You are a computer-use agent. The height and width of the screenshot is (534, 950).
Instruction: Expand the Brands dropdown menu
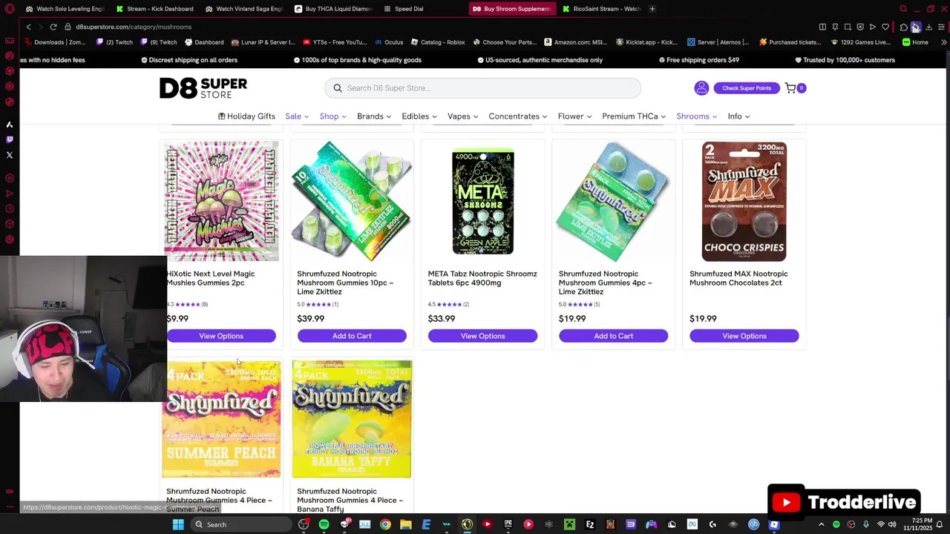click(374, 116)
